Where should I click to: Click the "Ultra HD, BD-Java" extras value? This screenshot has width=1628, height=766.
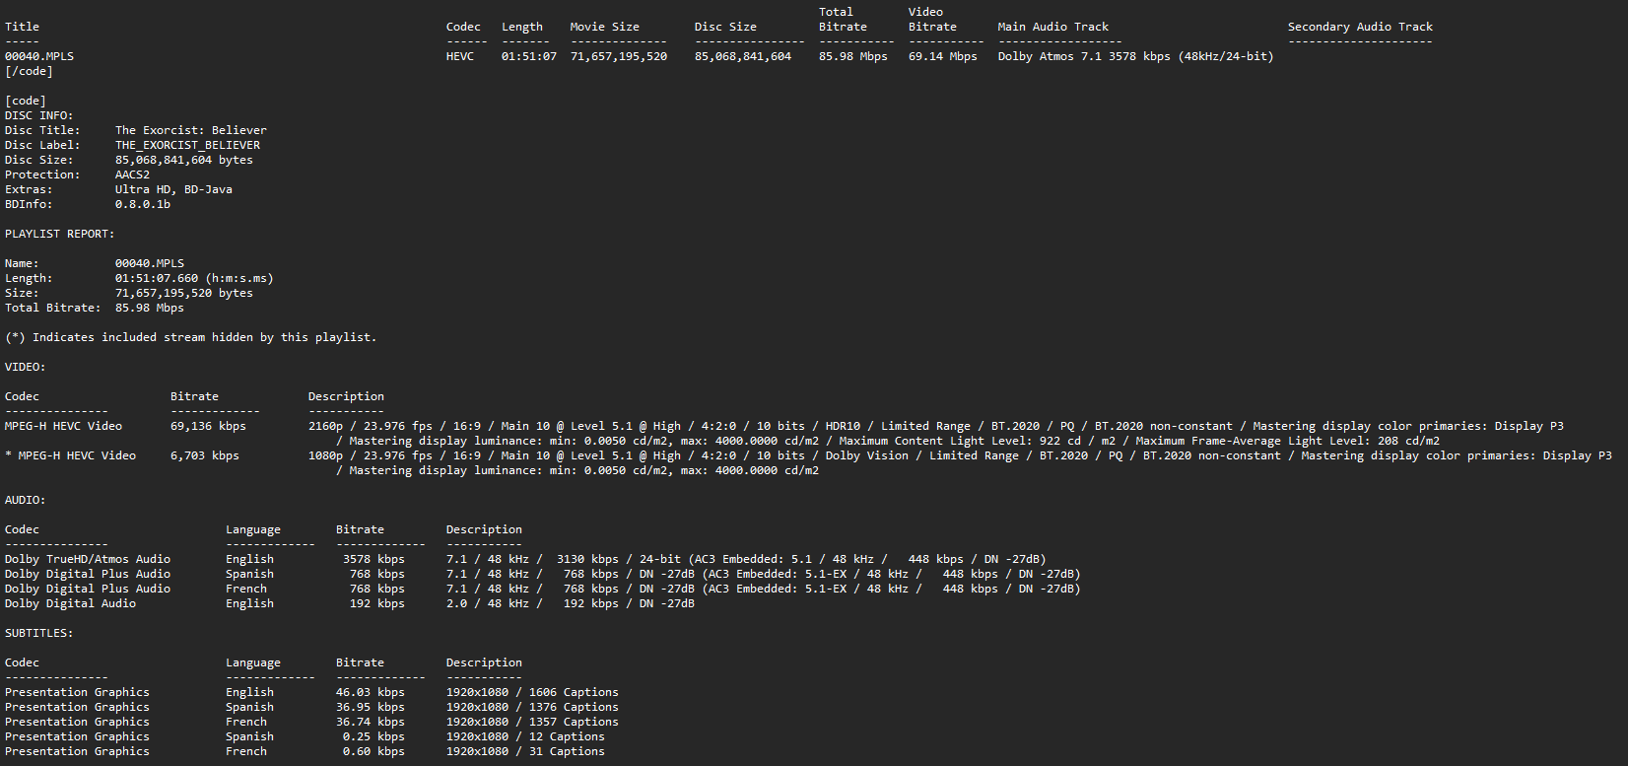[173, 189]
